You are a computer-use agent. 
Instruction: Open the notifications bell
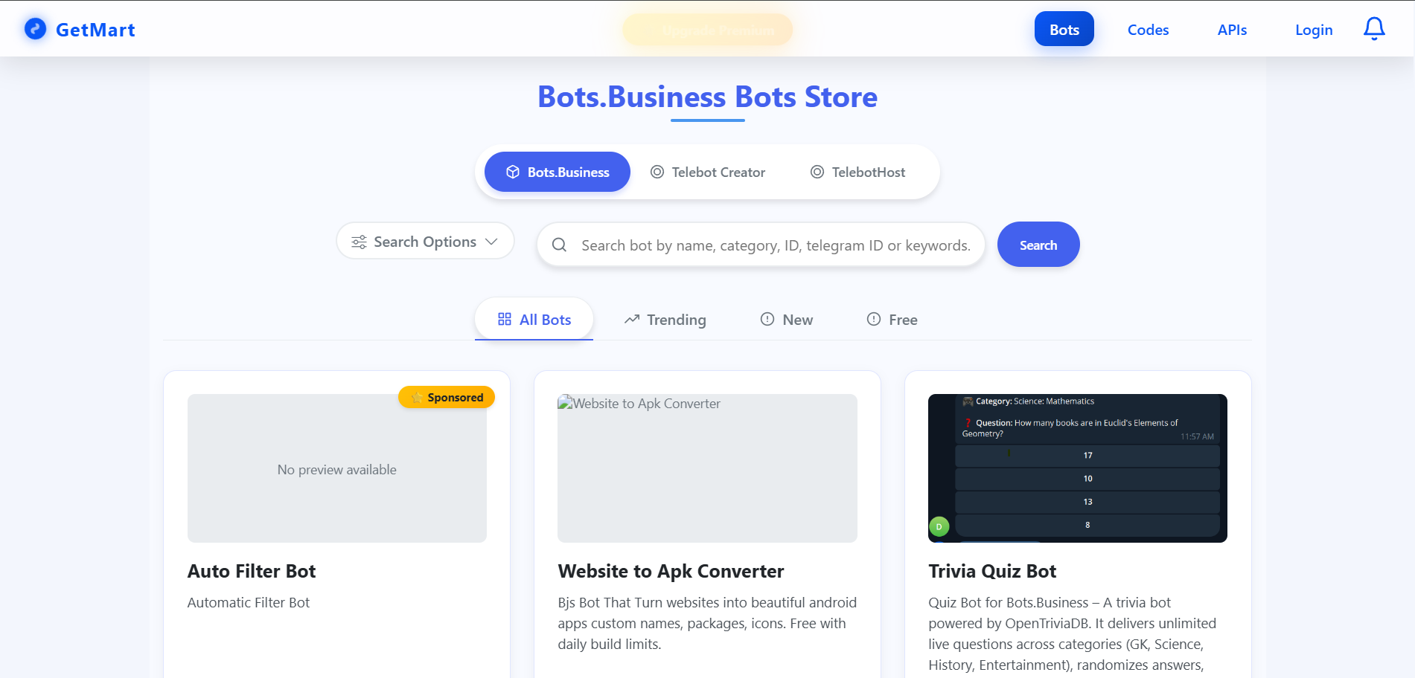pyautogui.click(x=1374, y=29)
